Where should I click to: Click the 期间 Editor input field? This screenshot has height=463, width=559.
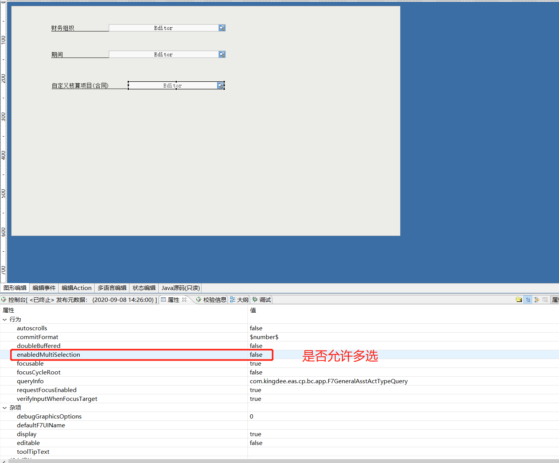tap(163, 54)
